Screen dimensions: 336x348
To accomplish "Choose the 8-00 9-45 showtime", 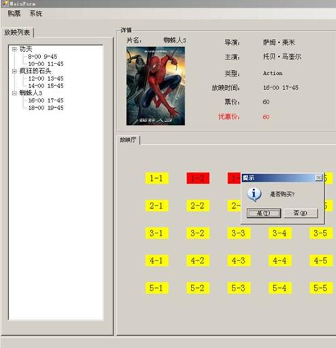I will click(x=42, y=57).
